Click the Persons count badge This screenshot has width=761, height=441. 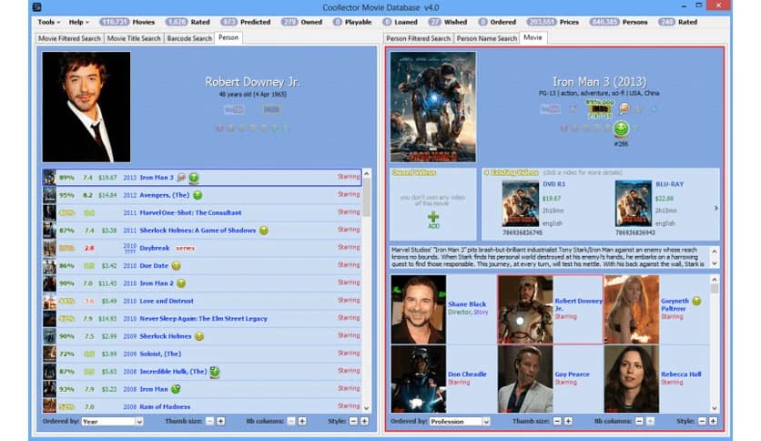[x=604, y=22]
